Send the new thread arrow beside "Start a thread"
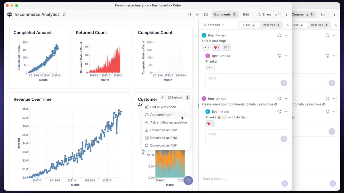Image resolution: width=344 pixels, height=193 pixels. pos(285,183)
